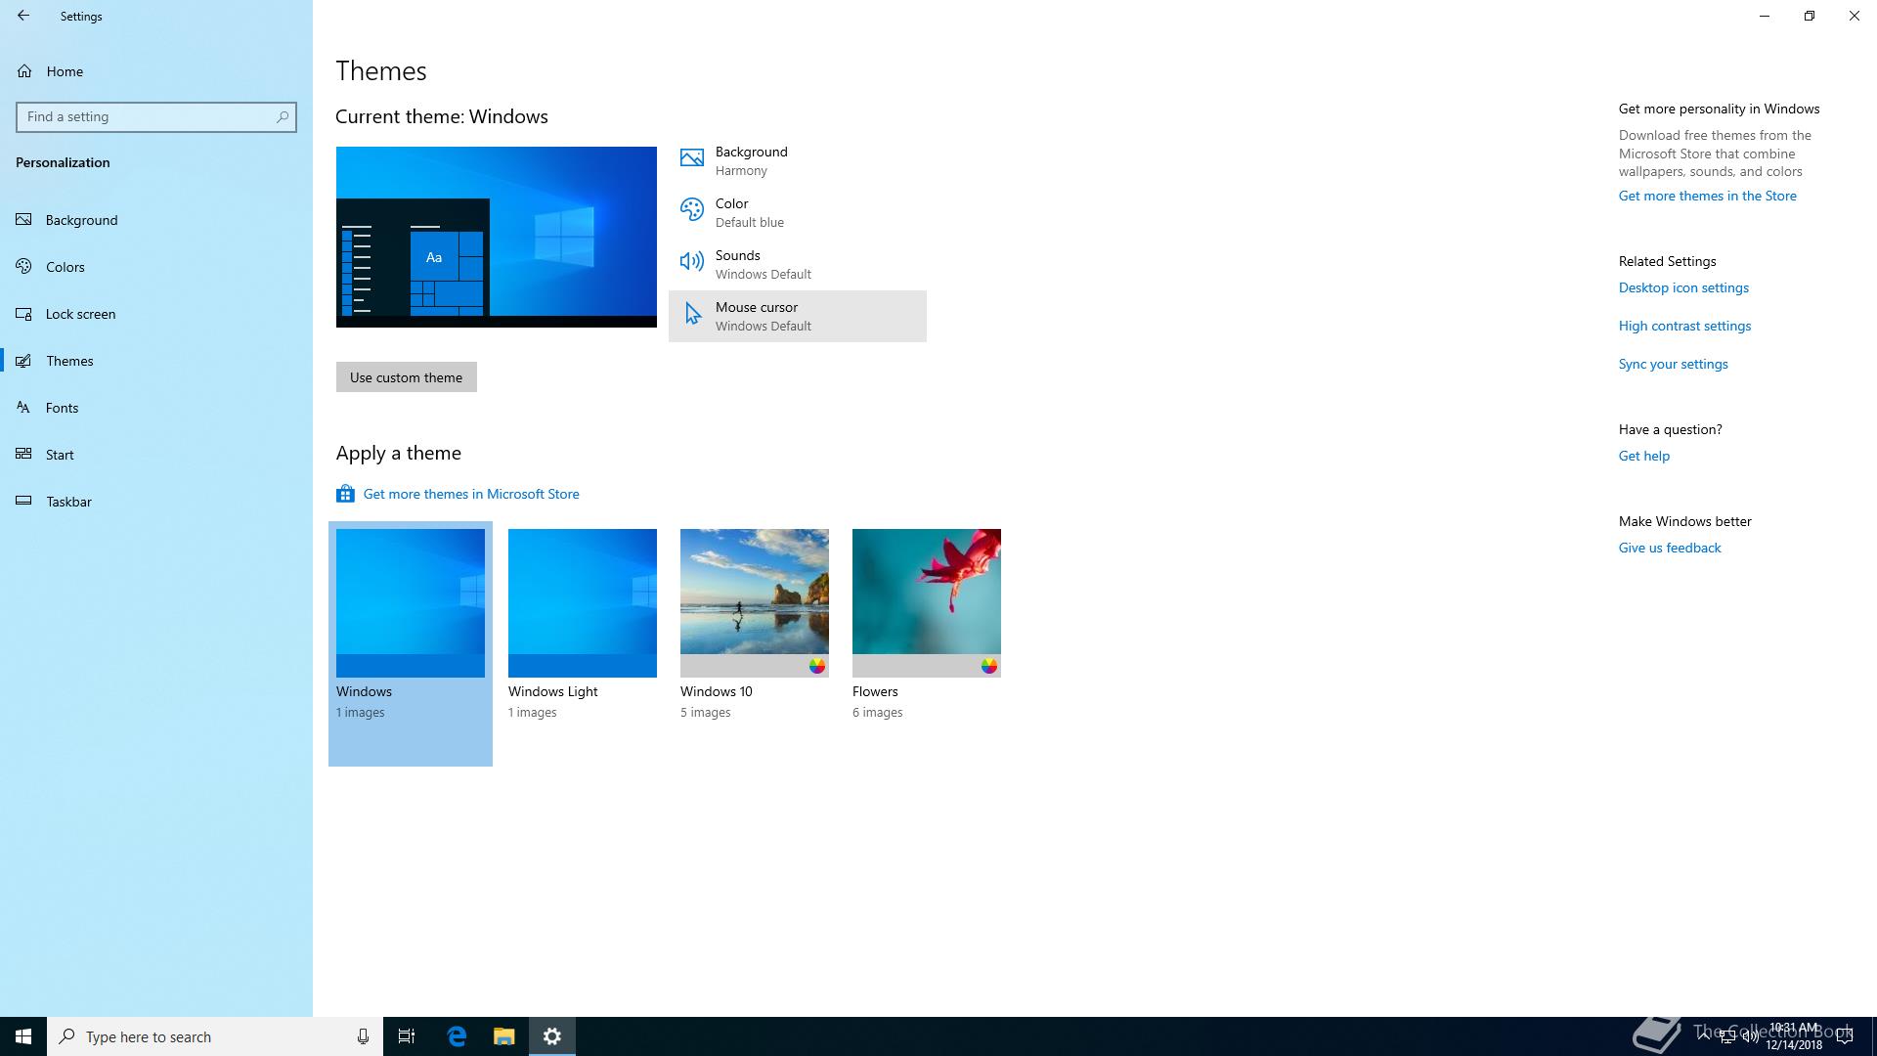Click the Mouse cursor arrow icon
Screen dimensions: 1877x1056
pyautogui.click(x=693, y=313)
